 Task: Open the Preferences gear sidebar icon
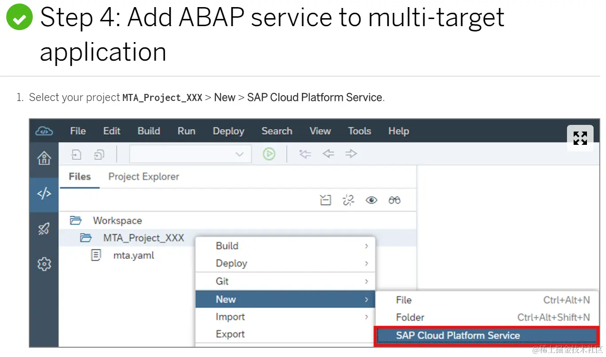[x=44, y=264]
